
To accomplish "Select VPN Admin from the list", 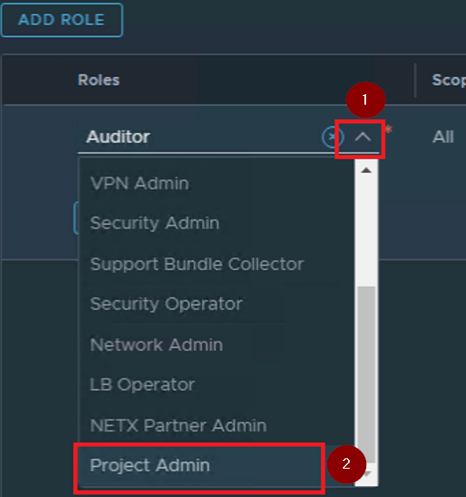I will (x=140, y=183).
